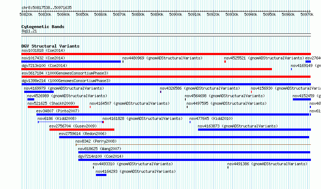Click the chr8:50817538..50971635 coordinate text
Viewport: 321px width, 189px height.
point(47,8)
